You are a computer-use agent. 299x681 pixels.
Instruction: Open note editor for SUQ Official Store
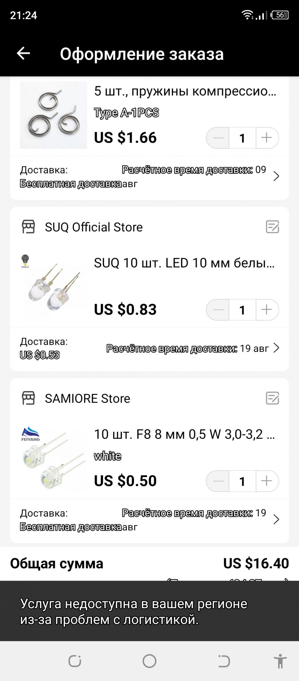[272, 227]
